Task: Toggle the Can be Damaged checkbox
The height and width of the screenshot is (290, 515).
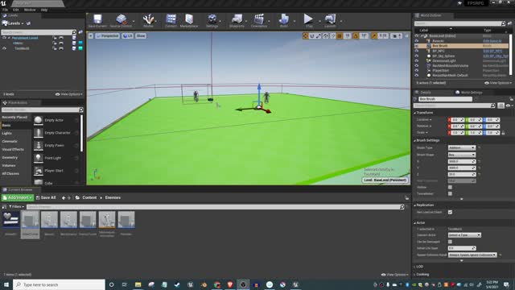Action: coord(451,242)
